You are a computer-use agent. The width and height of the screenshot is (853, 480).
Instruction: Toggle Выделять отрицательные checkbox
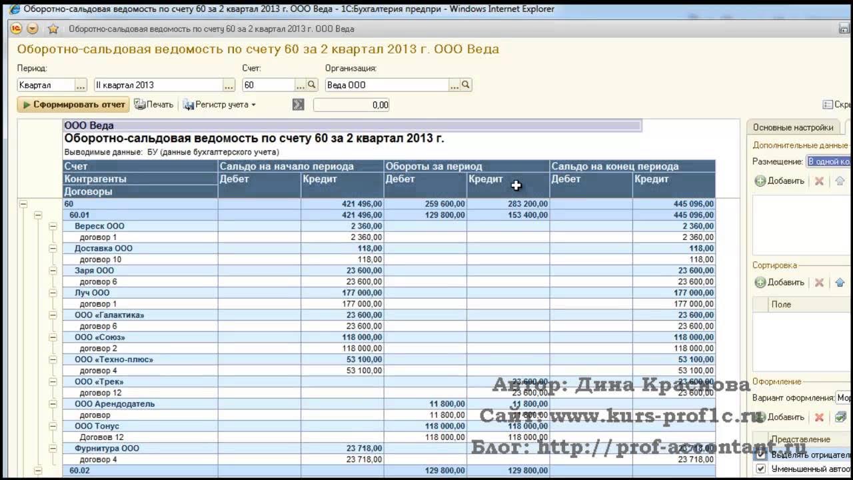tap(760, 455)
